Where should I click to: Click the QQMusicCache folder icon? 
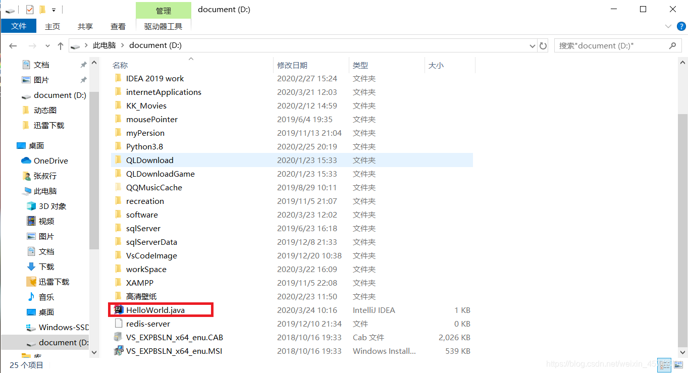coord(118,187)
